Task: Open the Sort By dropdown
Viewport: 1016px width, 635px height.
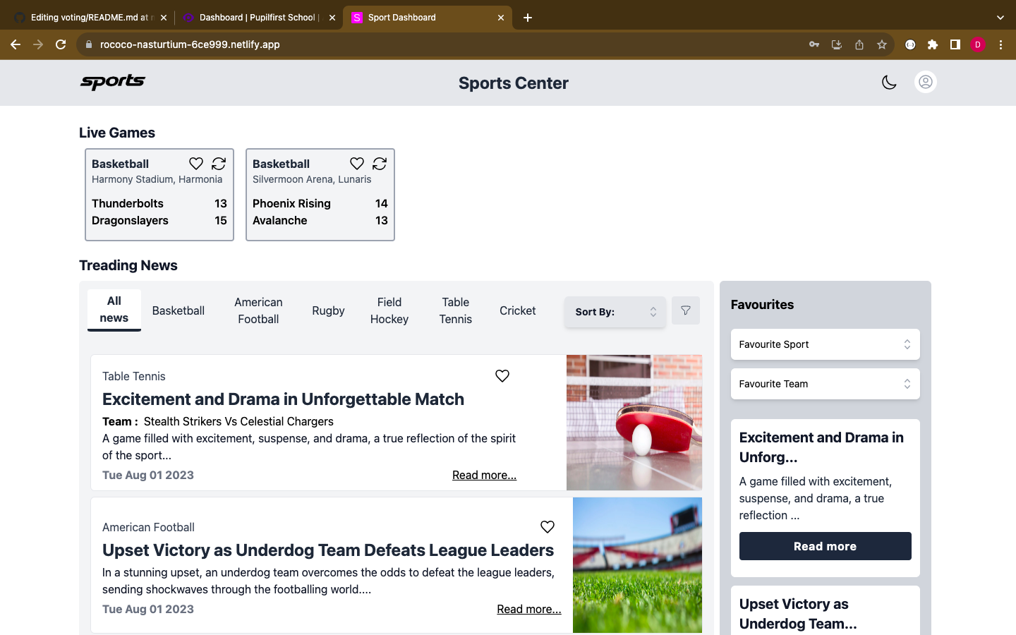Action: (x=614, y=310)
